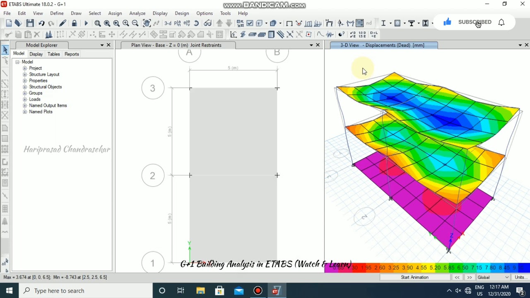
Task: Expand the Named Plots node
Action: [25, 112]
